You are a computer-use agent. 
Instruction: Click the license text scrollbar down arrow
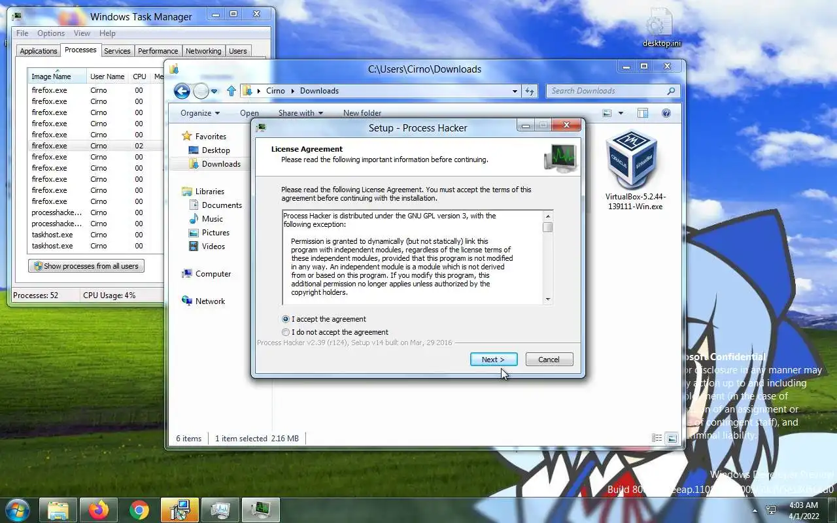click(548, 299)
